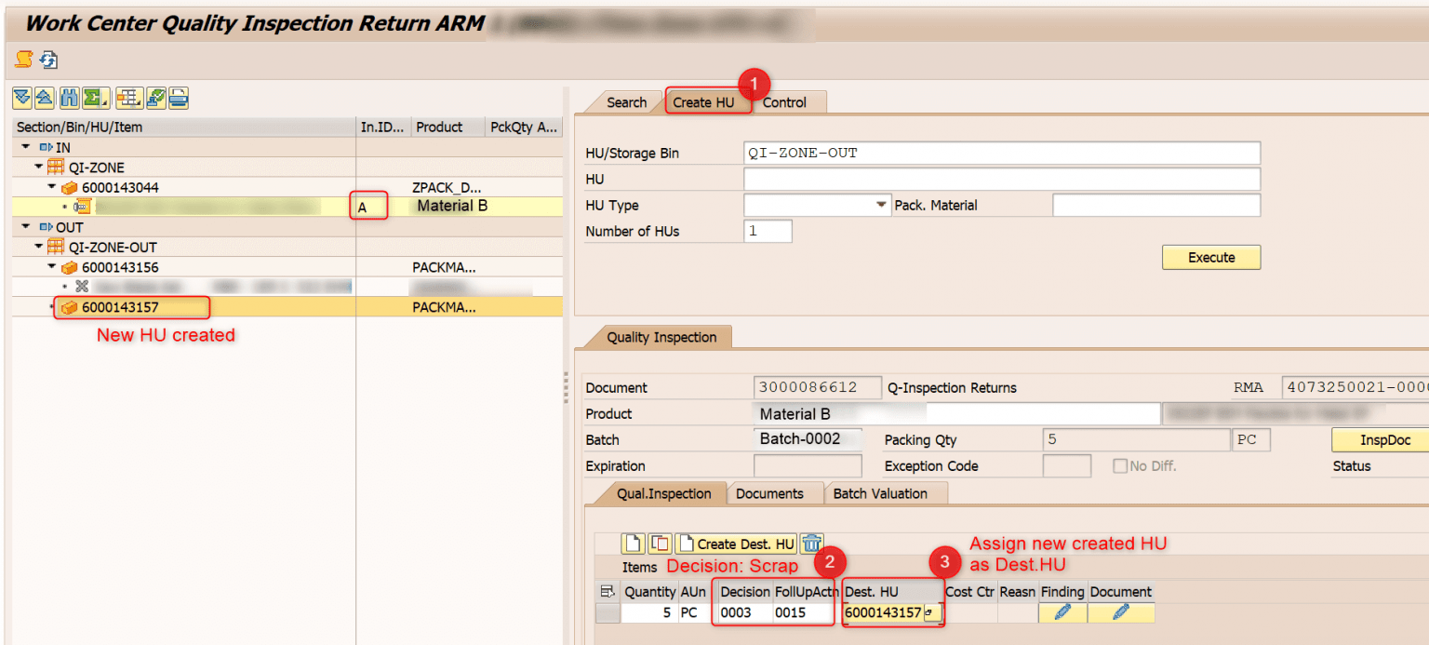Image resolution: width=1429 pixels, height=645 pixels.
Task: Click the Sum (Σ) totals icon
Action: click(x=93, y=98)
